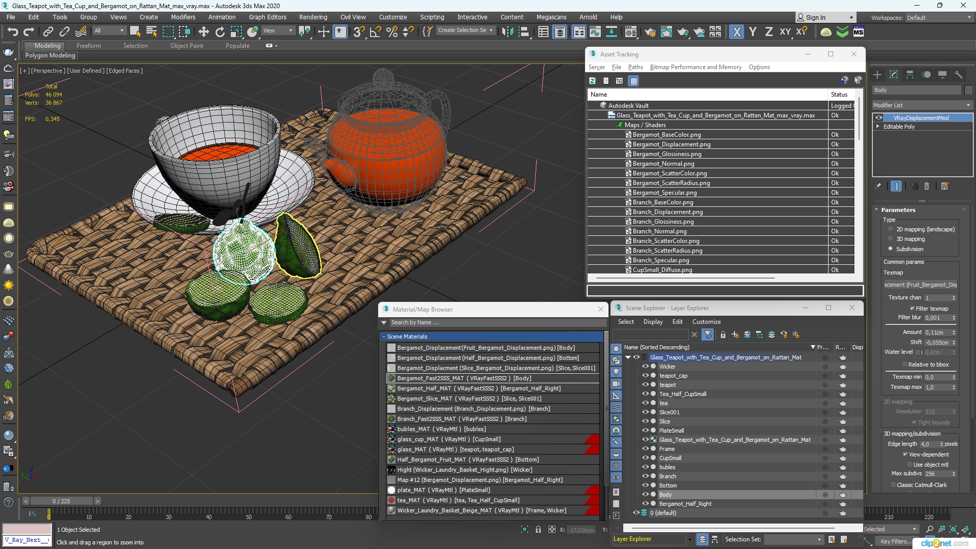Viewport: 976px width, 549px height.
Task: Click the Pin Stack icon
Action: tap(878, 187)
